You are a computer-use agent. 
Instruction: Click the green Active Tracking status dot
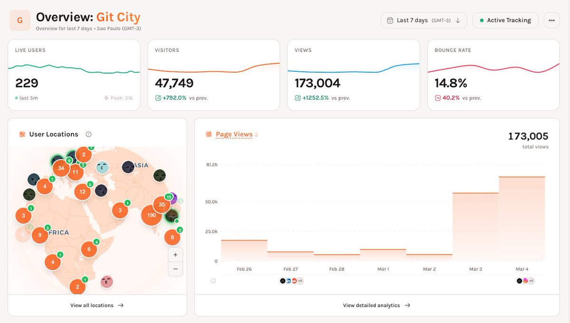coord(482,20)
